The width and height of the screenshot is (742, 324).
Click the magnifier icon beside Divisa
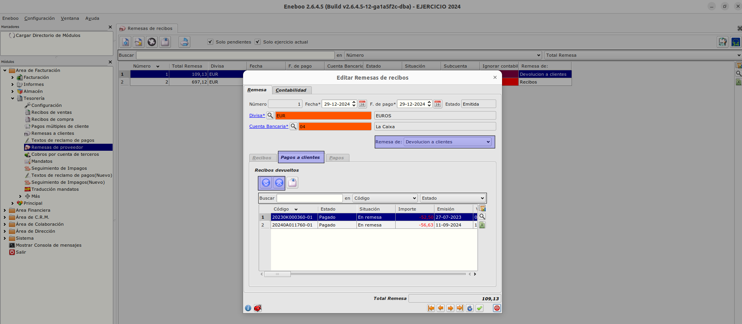(x=270, y=115)
